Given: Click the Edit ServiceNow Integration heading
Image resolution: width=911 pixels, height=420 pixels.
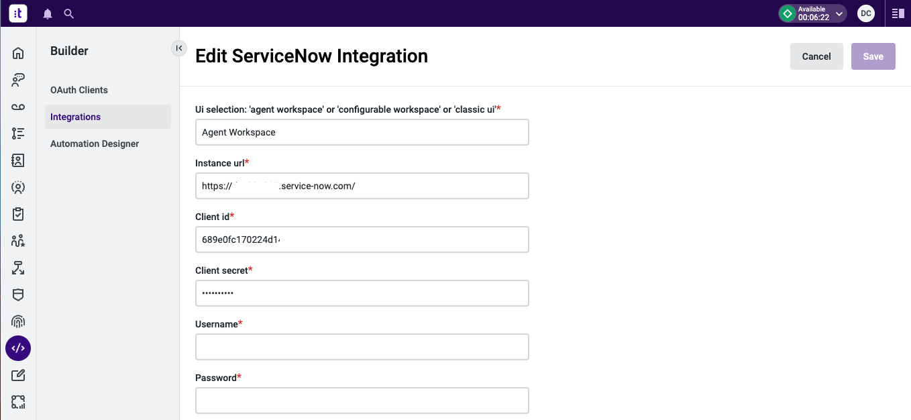Looking at the screenshot, I should click(x=311, y=56).
